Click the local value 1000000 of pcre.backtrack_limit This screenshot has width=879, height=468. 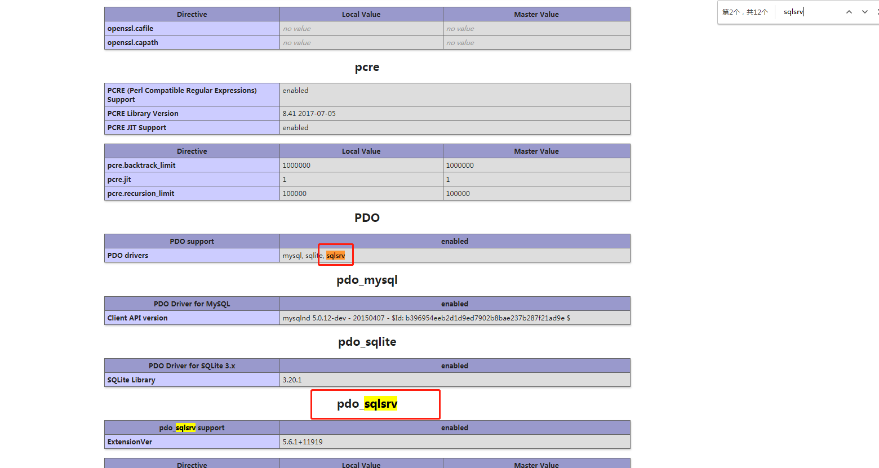296,166
